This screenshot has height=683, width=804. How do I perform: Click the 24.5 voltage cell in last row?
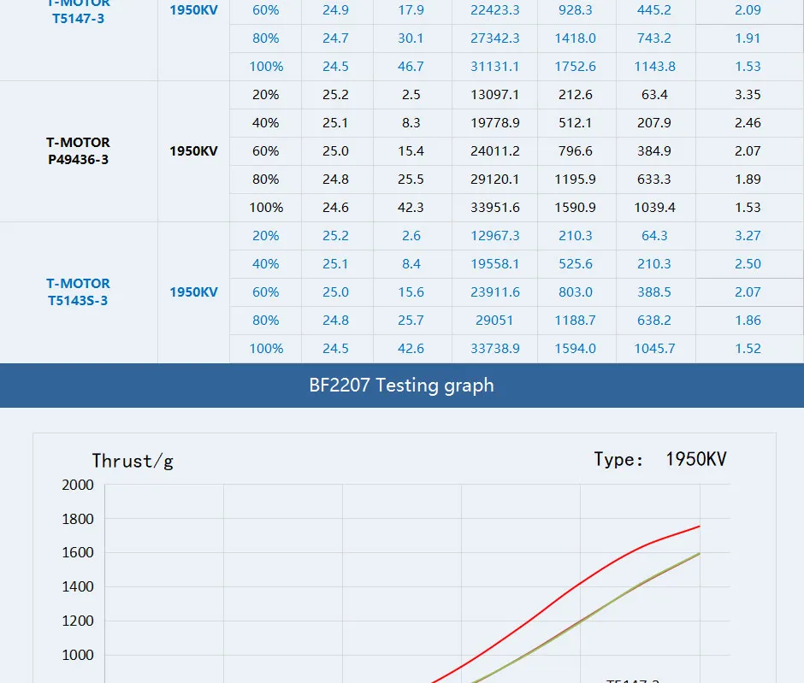tap(338, 348)
